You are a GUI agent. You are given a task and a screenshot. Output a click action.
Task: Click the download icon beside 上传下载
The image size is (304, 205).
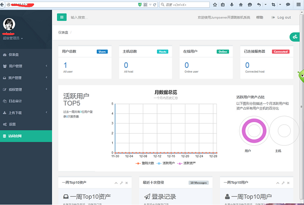click(4, 113)
